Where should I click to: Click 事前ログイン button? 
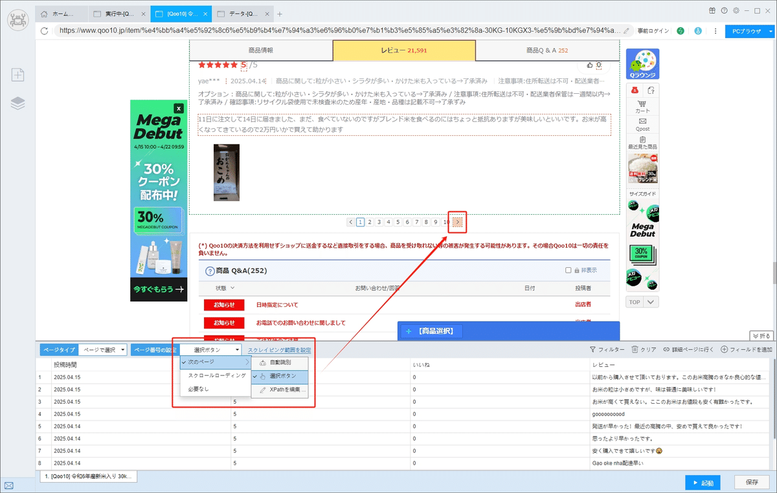652,30
